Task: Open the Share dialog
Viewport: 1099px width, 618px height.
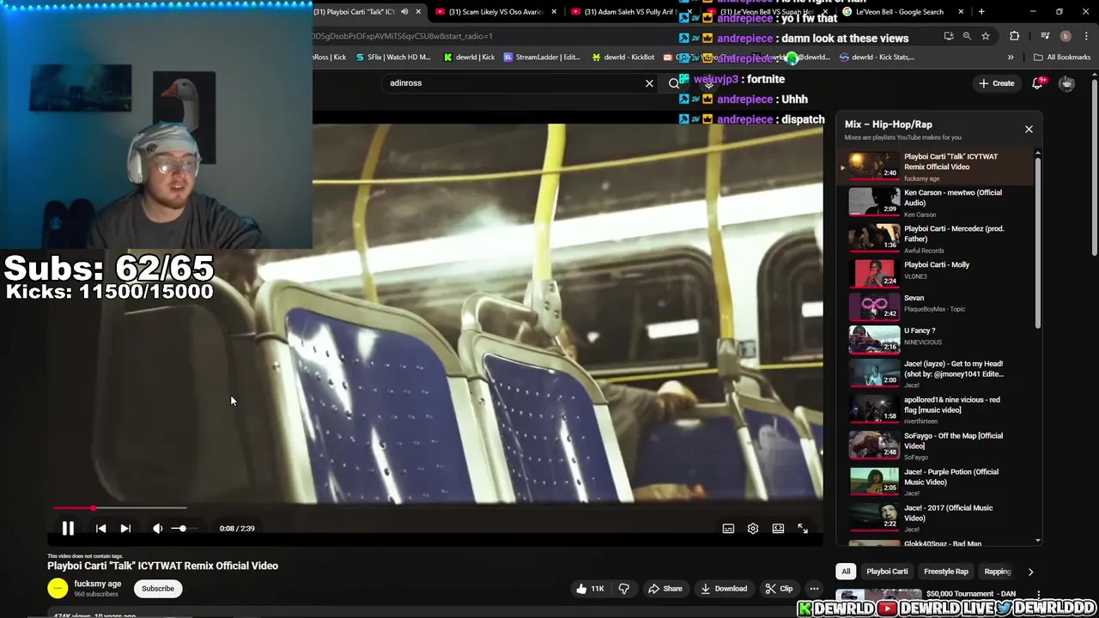Action: (x=665, y=589)
